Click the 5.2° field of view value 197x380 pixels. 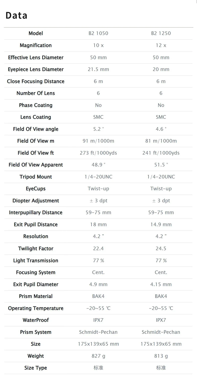98,129
